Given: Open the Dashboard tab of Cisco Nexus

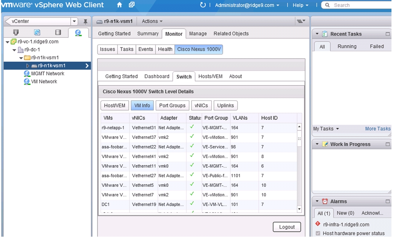Looking at the screenshot, I should coord(157,76).
